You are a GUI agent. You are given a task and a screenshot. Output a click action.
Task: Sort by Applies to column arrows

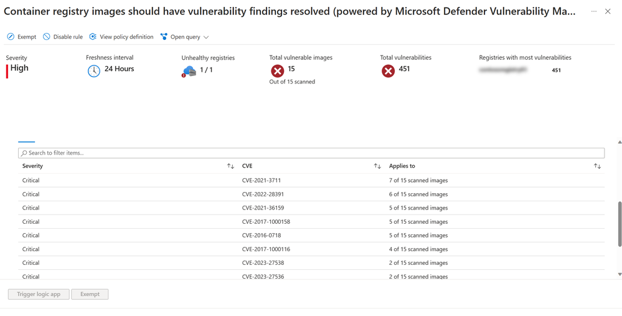pos(597,166)
